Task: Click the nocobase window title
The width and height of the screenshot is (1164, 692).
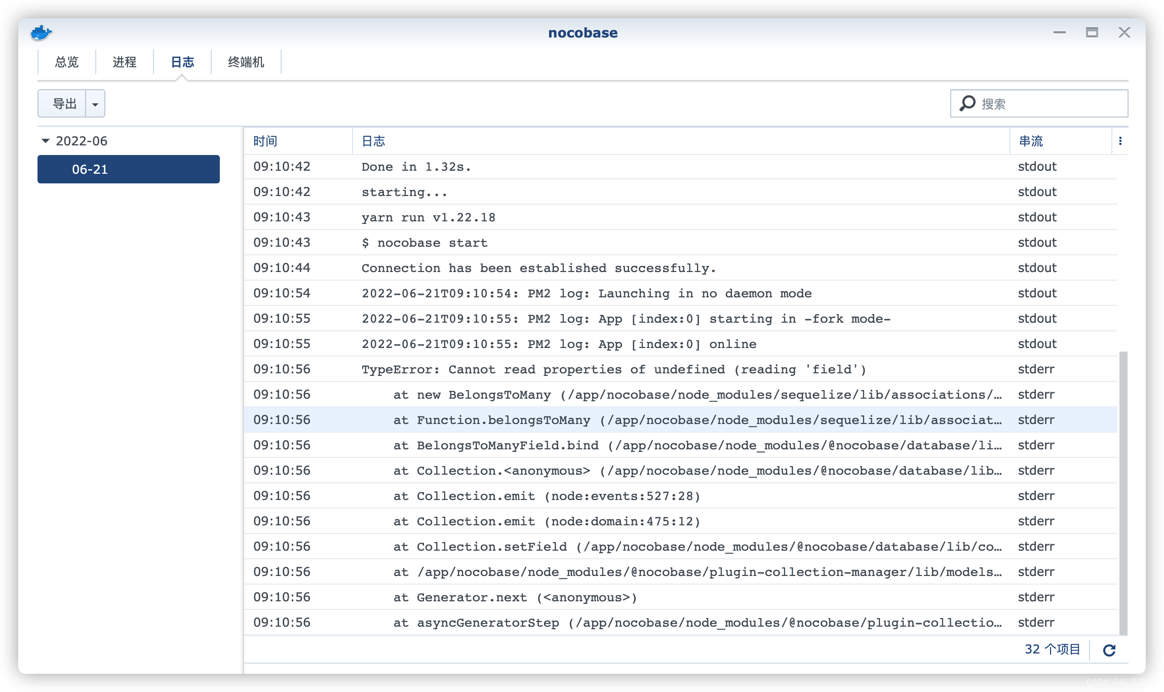Action: 583,33
